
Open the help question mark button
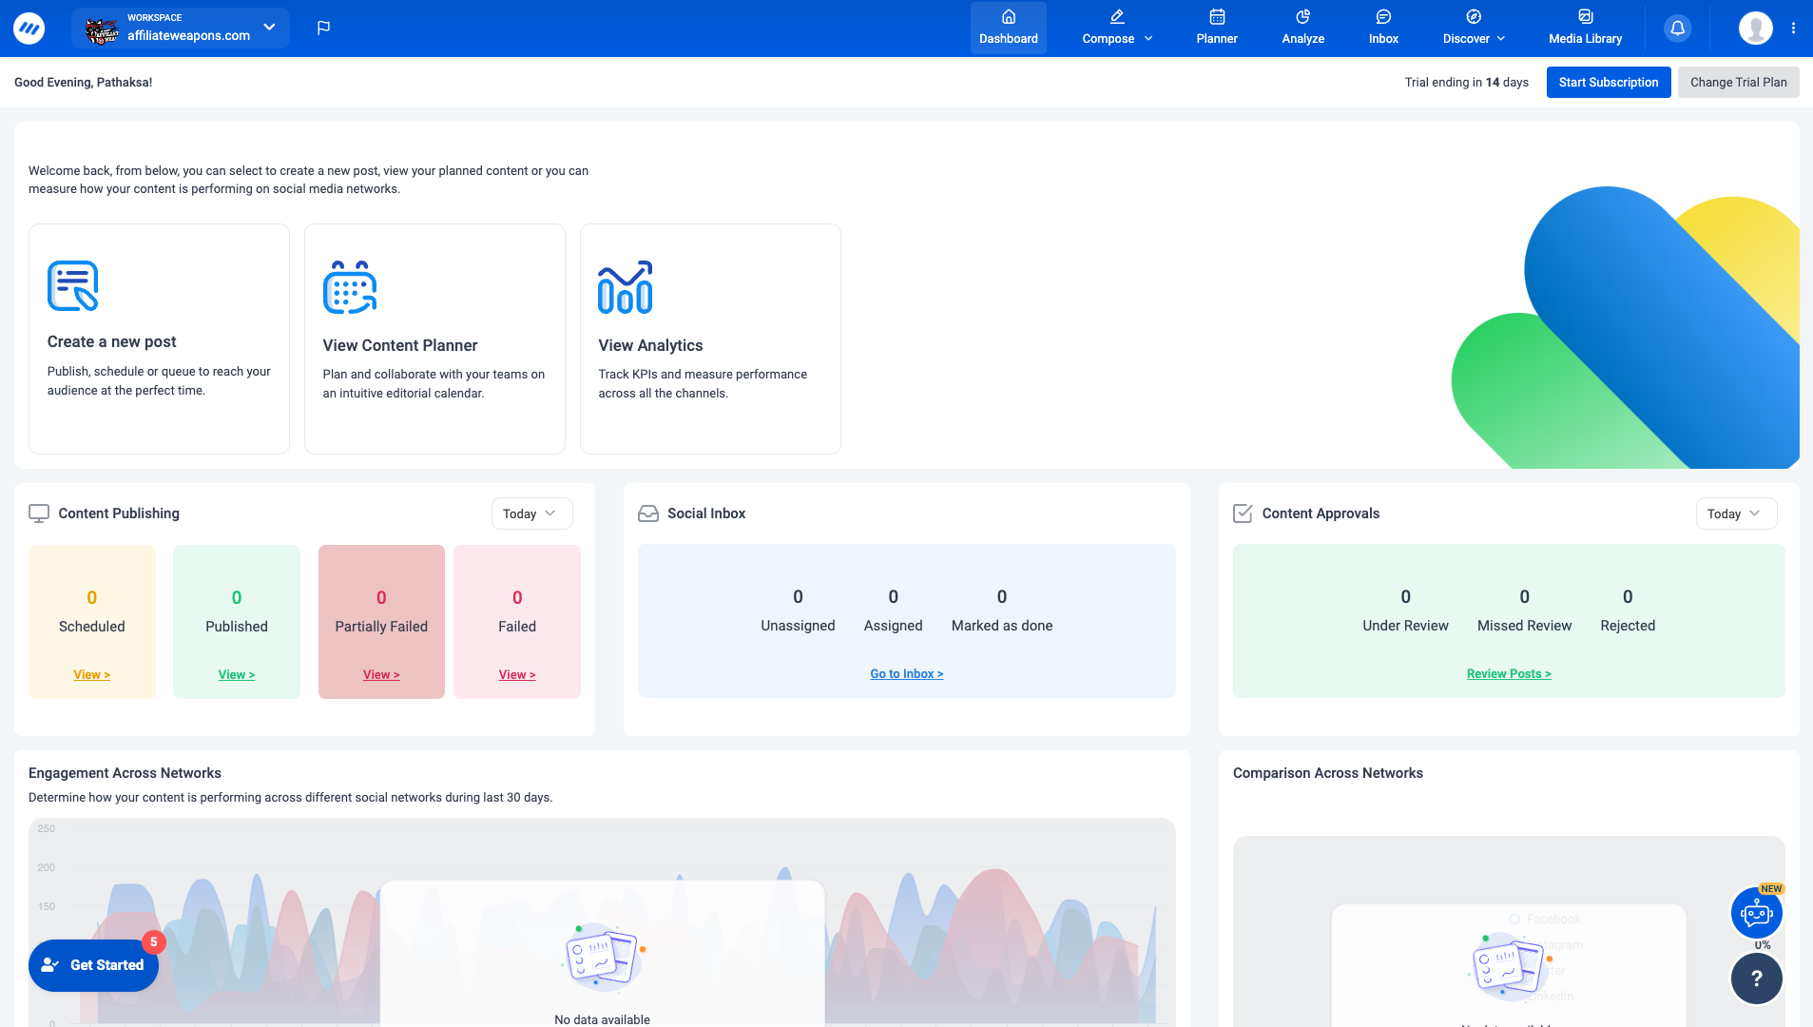(1756, 978)
